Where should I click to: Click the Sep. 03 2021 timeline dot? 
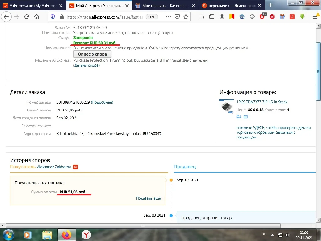(171, 215)
